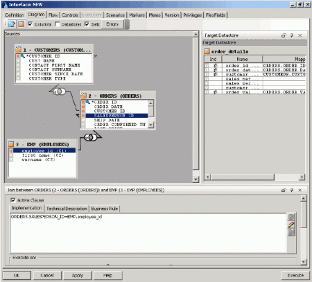Image resolution: width=312 pixels, height=282 pixels.
Task: Open the expression editor pencil icon
Action: (291, 224)
